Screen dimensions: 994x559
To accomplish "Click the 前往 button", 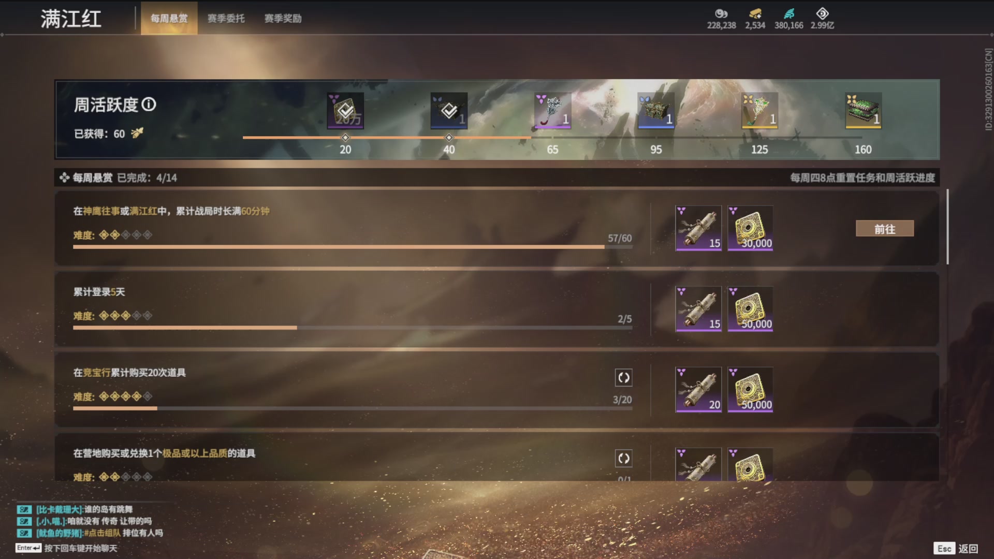I will (884, 229).
